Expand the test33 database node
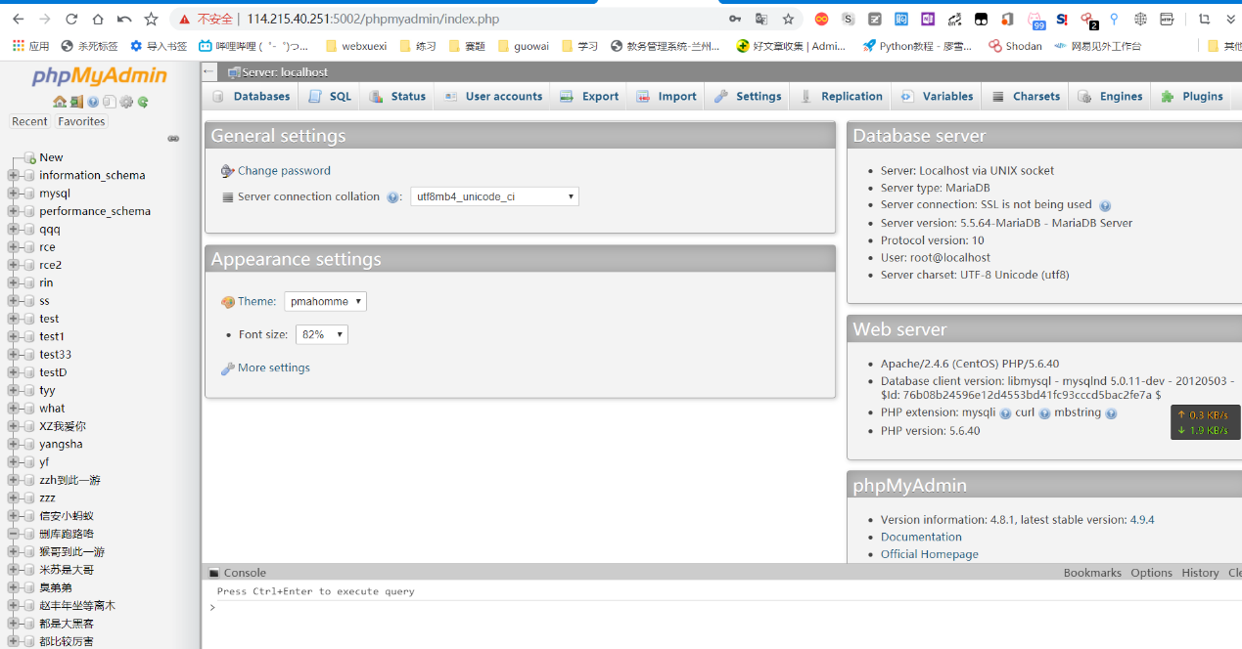Screen dimensions: 1242x649 13,354
